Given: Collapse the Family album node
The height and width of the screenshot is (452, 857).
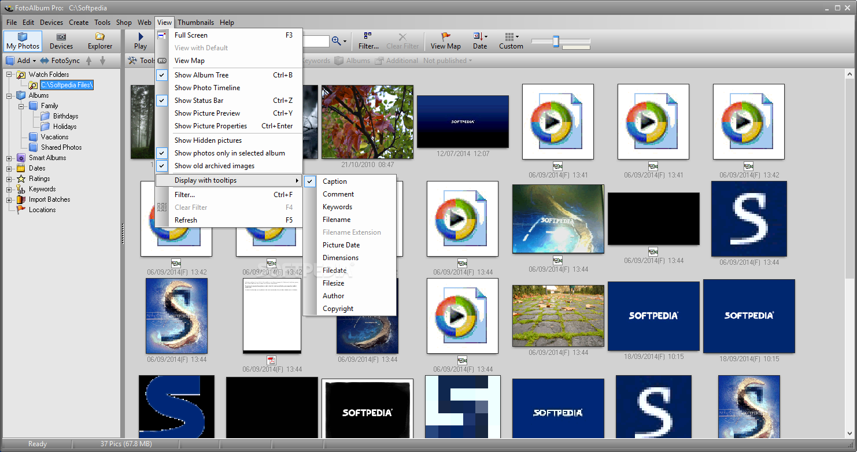Looking at the screenshot, I should point(21,106).
